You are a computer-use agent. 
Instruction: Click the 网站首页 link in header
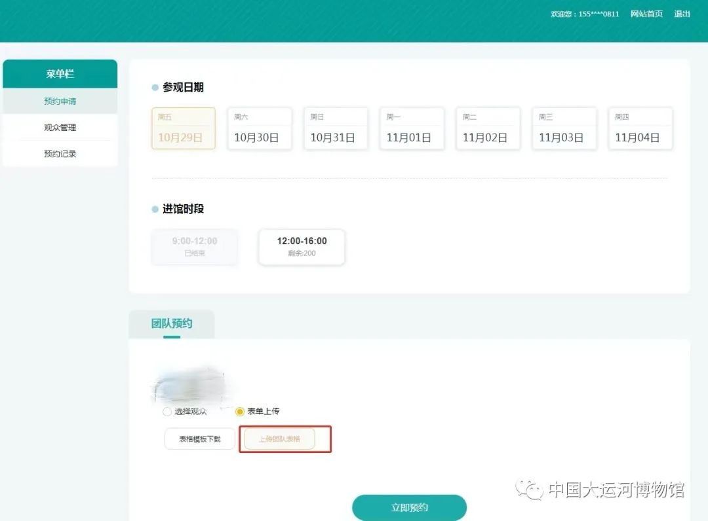click(646, 14)
